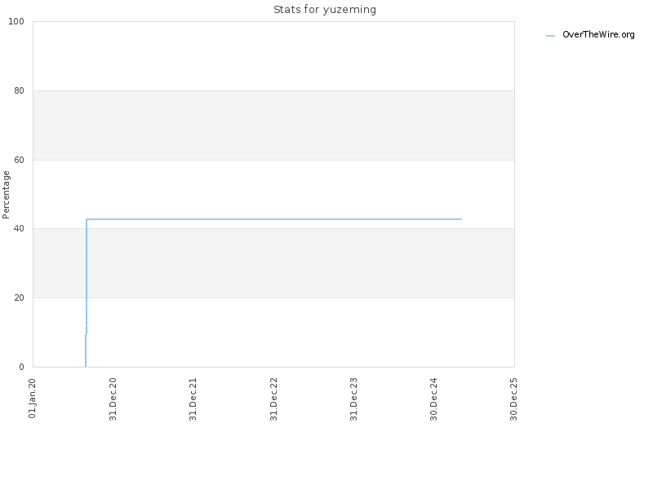Click the 31.Dec.22 x-axis date label
The image size is (653, 489).
coord(273,399)
